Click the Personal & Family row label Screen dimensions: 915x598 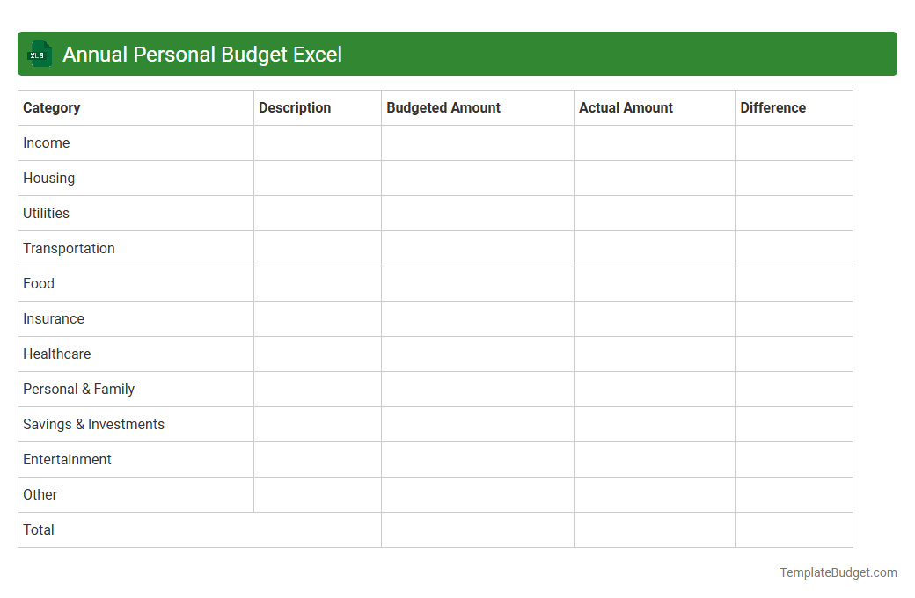click(x=78, y=389)
